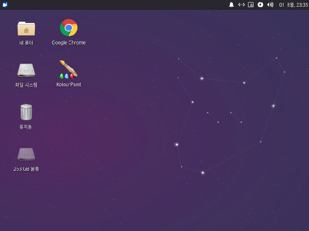Click the 휴지통 label text
This screenshot has width=309, height=231.
coord(26,127)
